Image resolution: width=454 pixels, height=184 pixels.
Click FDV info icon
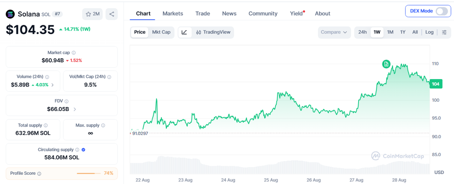67,101
